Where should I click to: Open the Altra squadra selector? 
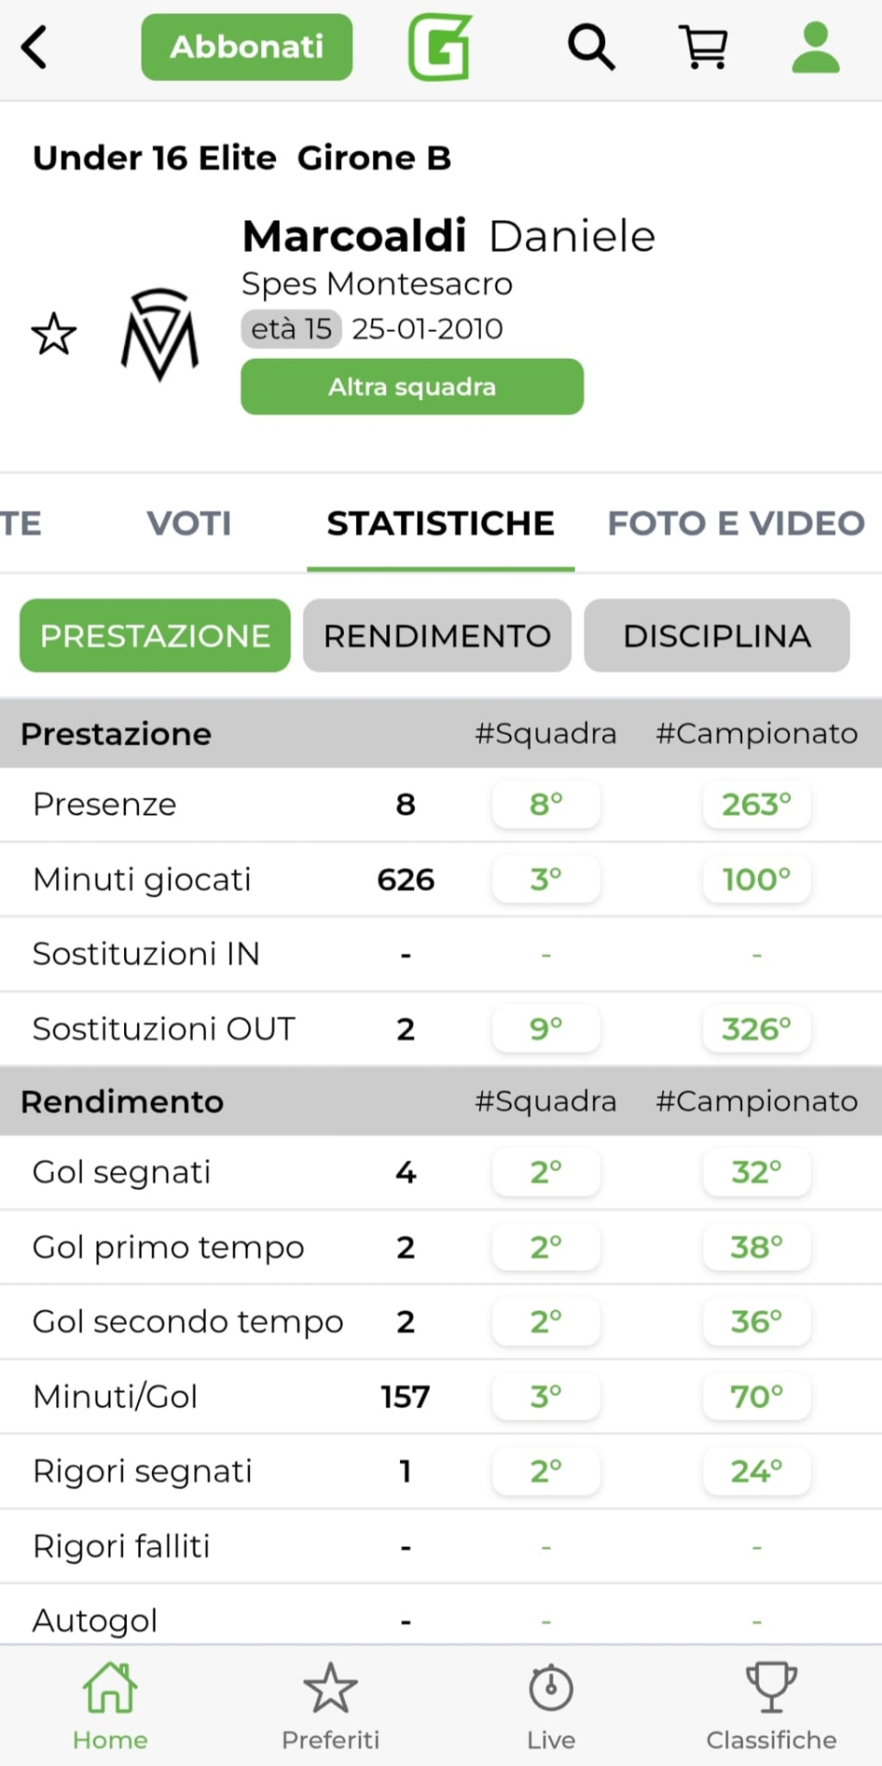[x=412, y=386]
